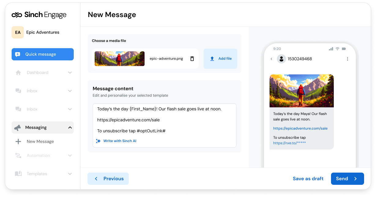Expand the Dashboard section

pyautogui.click(x=70, y=73)
